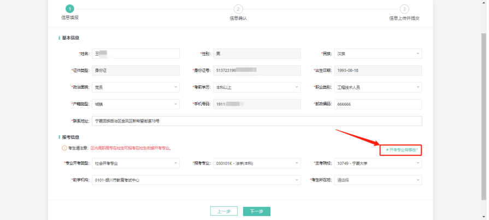Screen dimensions: 489x220
Task: Click the 上一步 button
Action: (223, 211)
